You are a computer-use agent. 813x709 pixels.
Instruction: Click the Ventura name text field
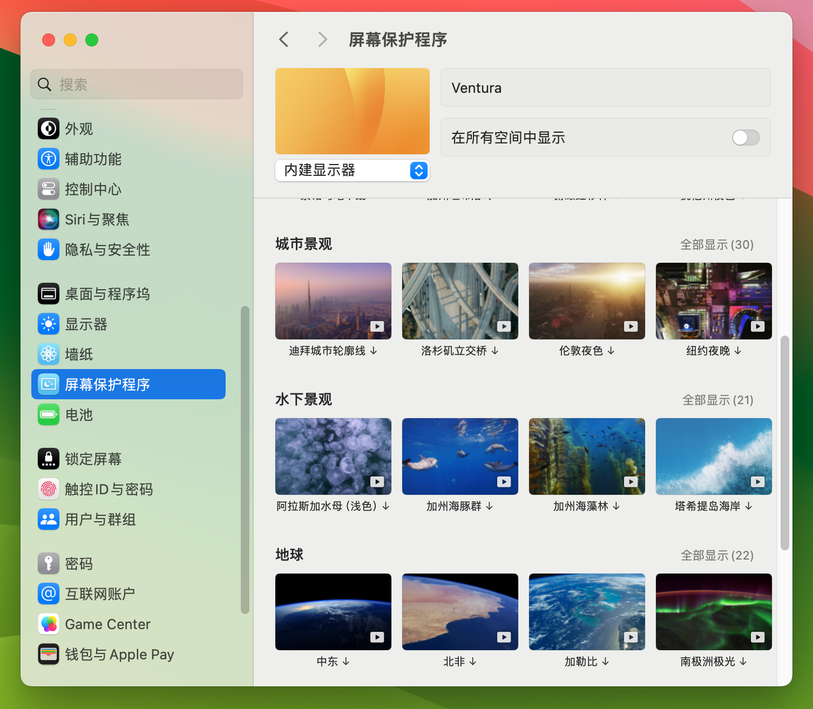tap(605, 87)
